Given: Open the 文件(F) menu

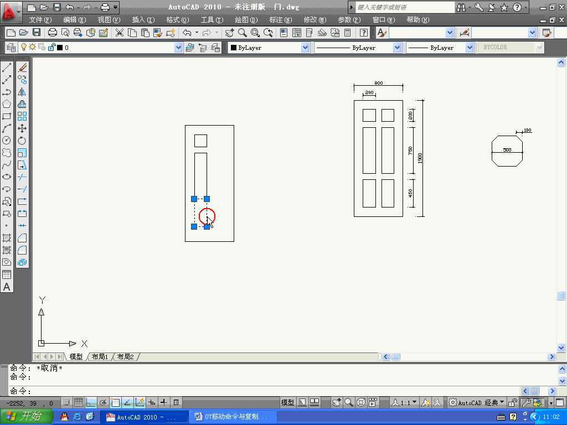Looking at the screenshot, I should pyautogui.click(x=40, y=20).
